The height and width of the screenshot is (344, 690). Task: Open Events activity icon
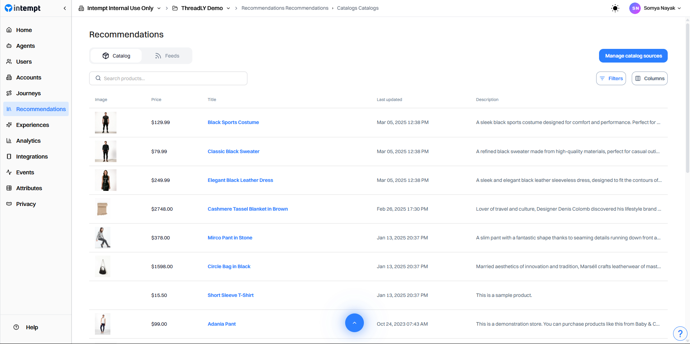[9, 172]
